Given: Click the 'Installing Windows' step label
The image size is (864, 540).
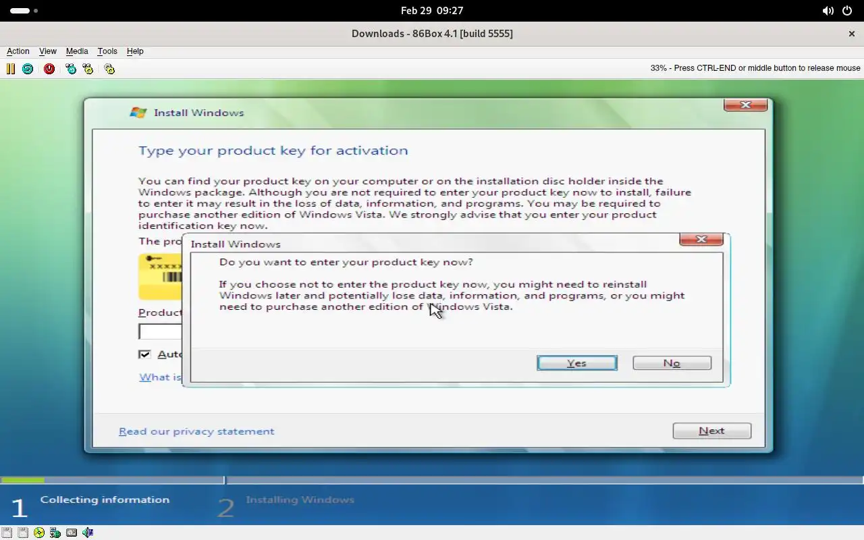Looking at the screenshot, I should tap(300, 500).
